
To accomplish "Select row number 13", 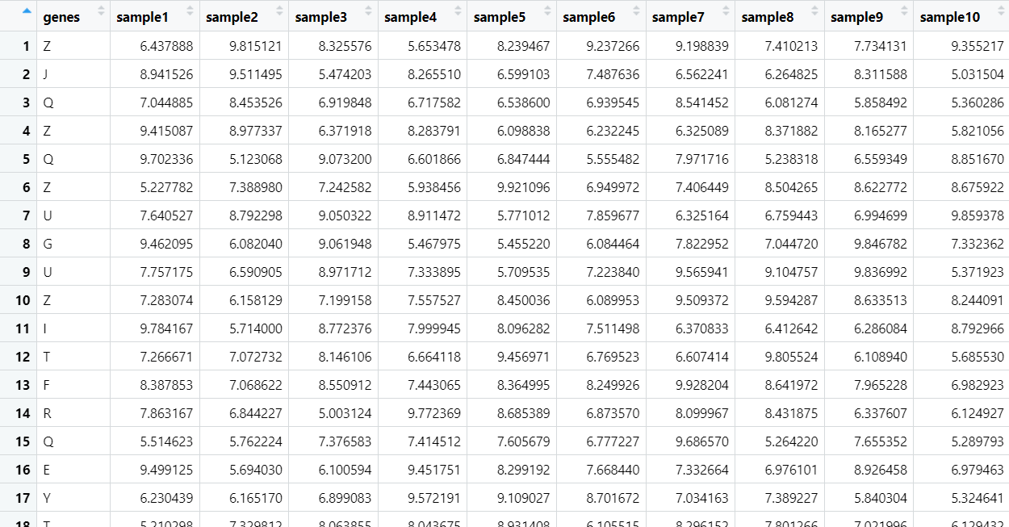I will (23, 385).
